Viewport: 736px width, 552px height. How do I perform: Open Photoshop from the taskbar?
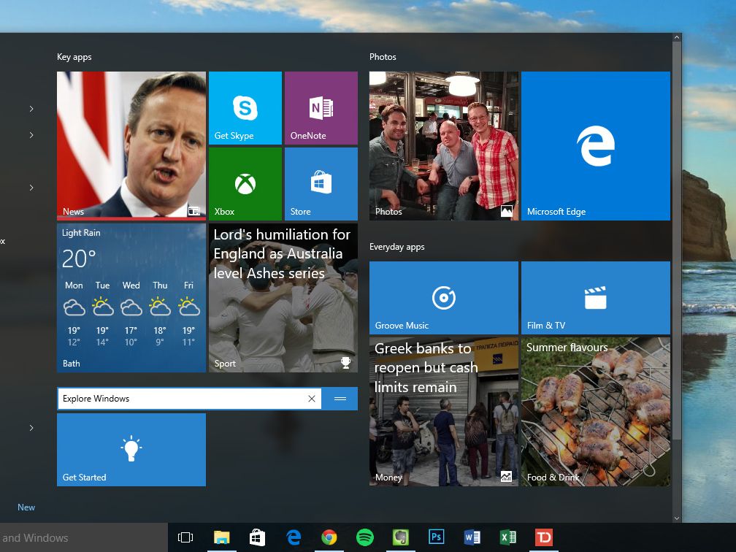coord(437,537)
